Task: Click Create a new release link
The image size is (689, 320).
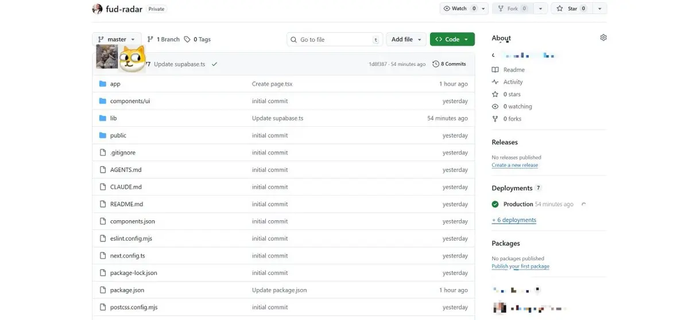Action: (x=514, y=165)
